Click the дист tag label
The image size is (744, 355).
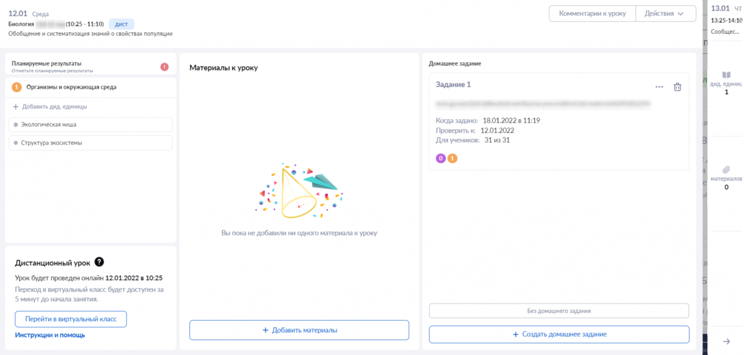(121, 24)
